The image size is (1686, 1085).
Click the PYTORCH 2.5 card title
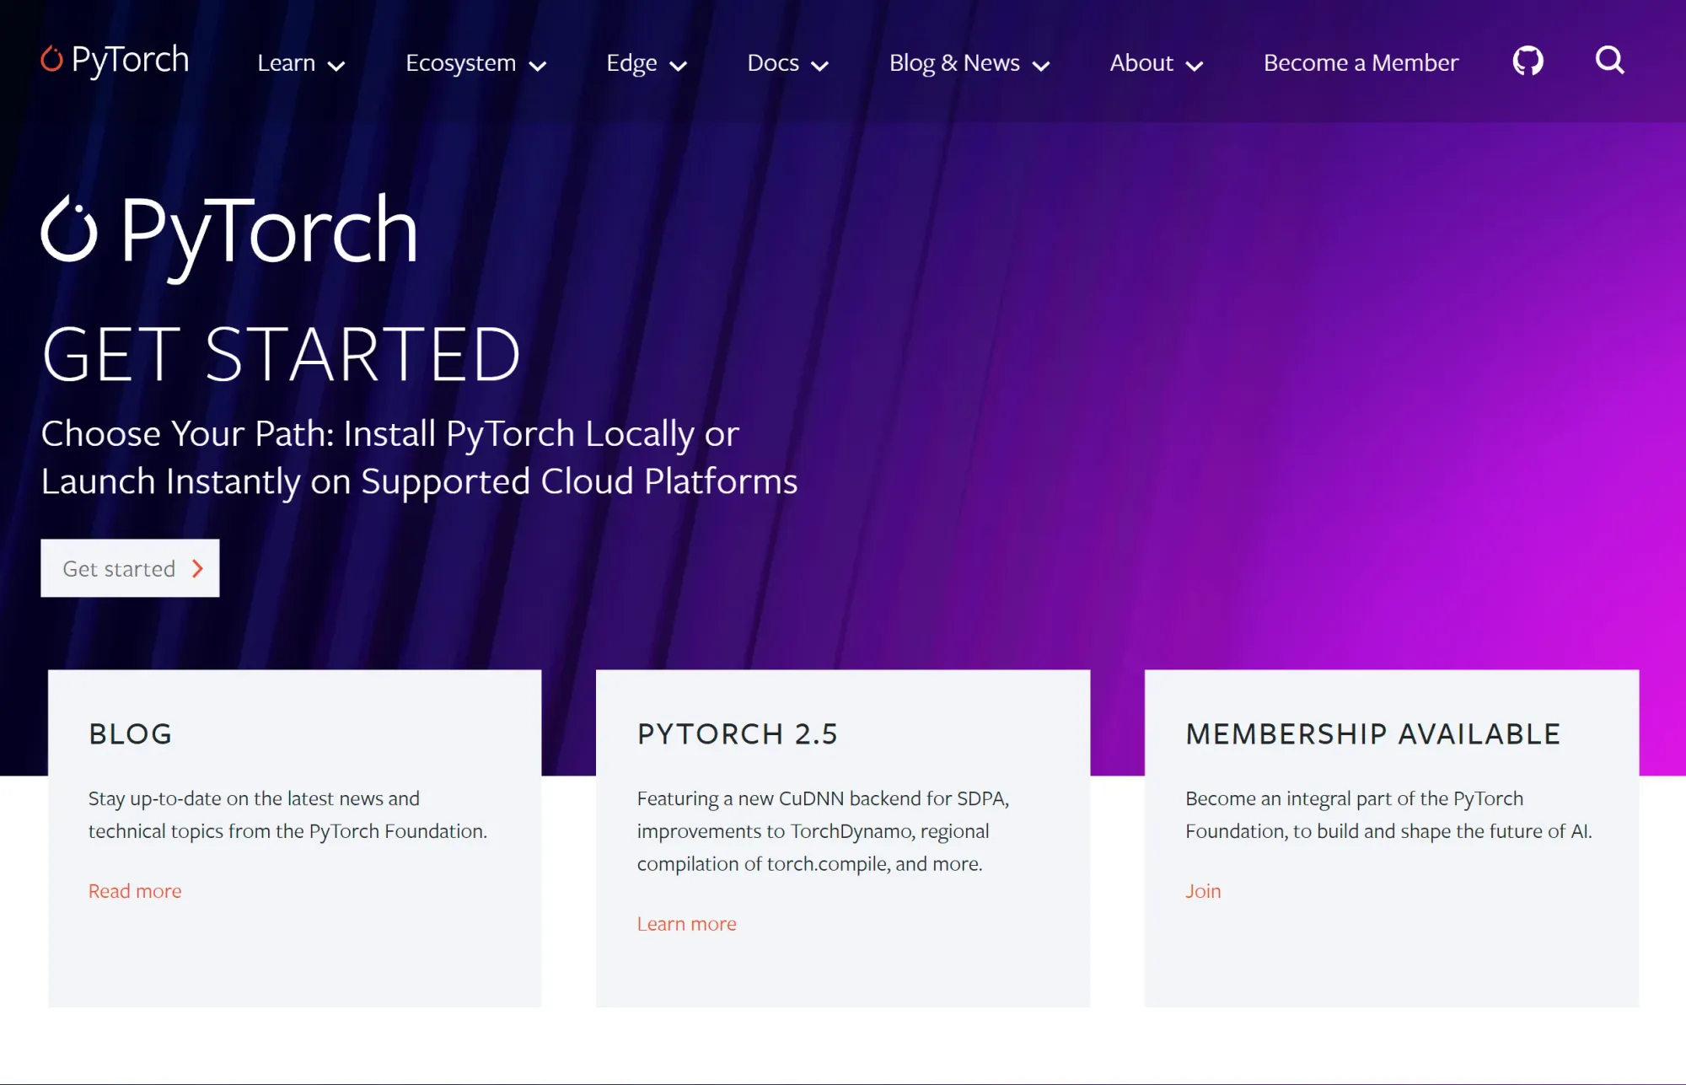tap(739, 733)
